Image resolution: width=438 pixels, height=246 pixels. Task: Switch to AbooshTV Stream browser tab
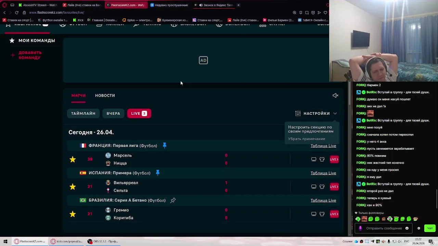38,5
